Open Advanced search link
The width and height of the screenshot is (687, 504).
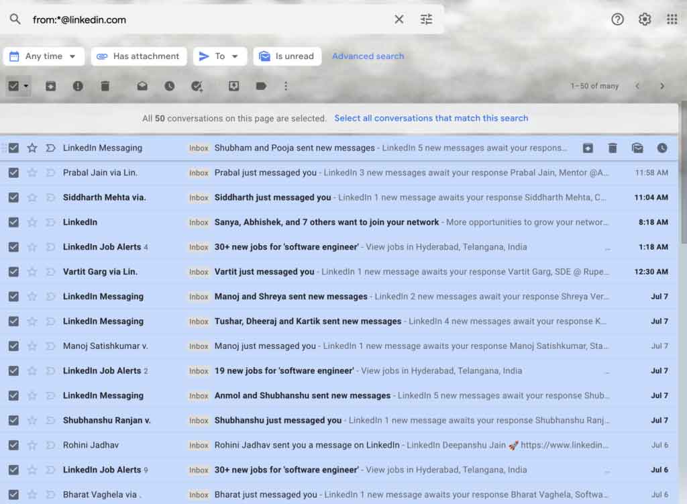368,56
